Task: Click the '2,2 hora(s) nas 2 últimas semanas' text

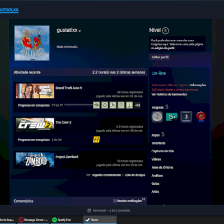Action: [x=119, y=72]
